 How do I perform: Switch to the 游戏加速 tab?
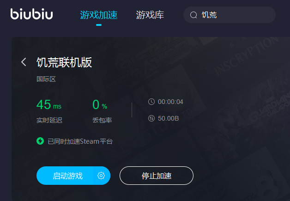pyautogui.click(x=98, y=15)
